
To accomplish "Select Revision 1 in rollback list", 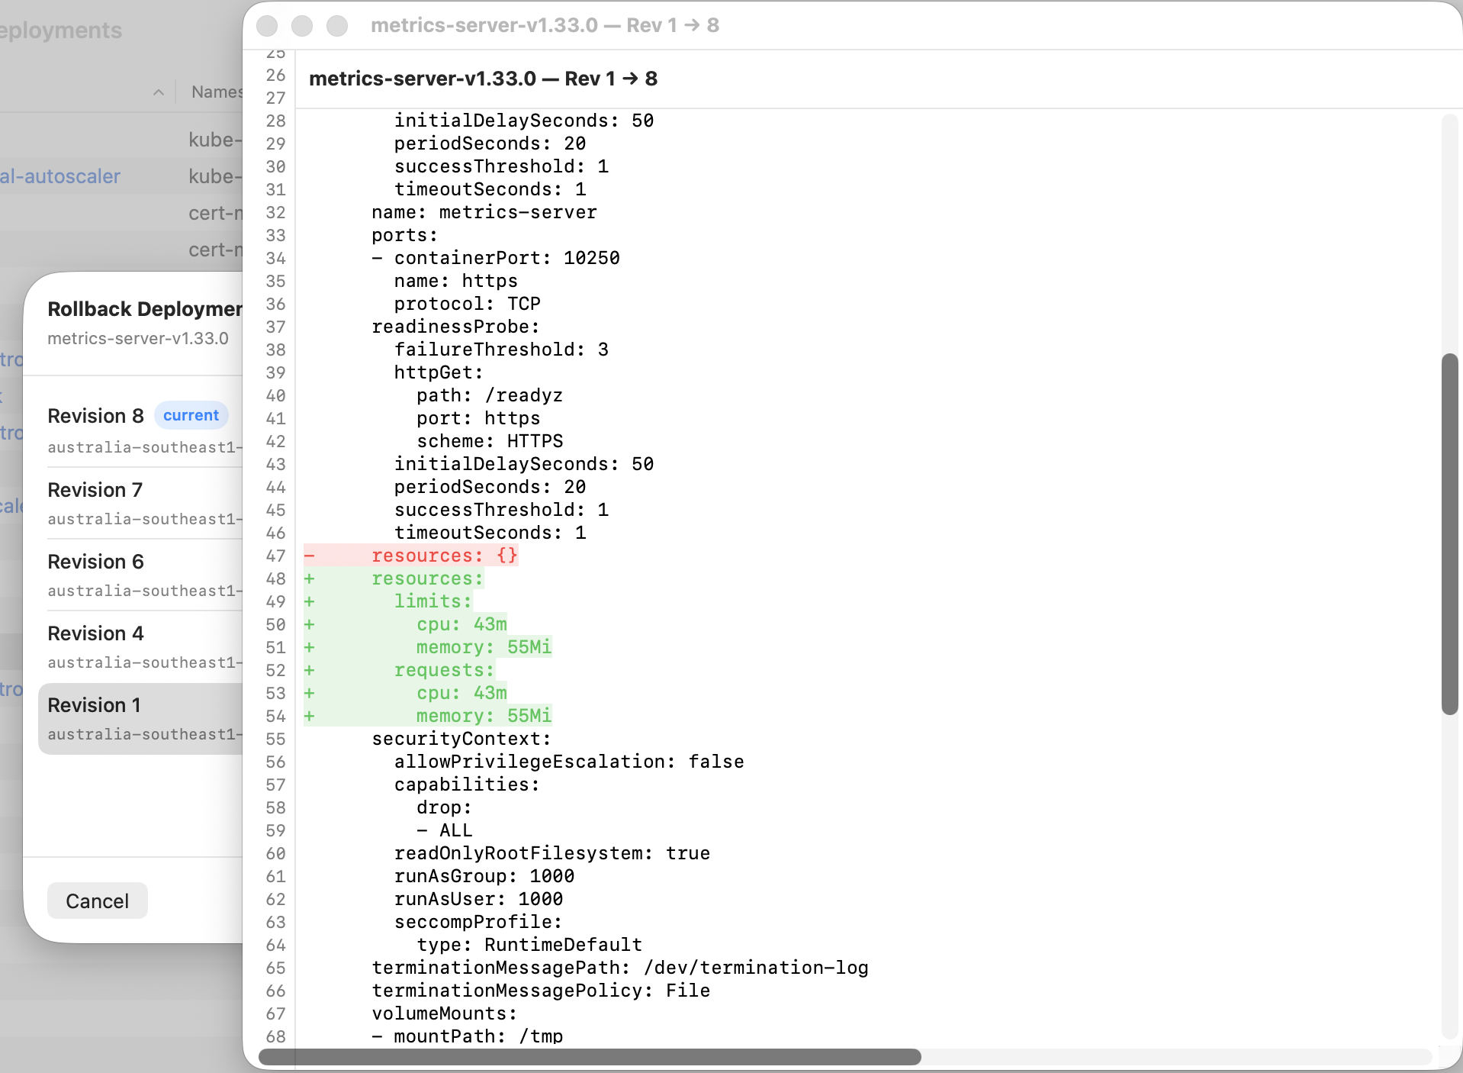I will pos(141,718).
